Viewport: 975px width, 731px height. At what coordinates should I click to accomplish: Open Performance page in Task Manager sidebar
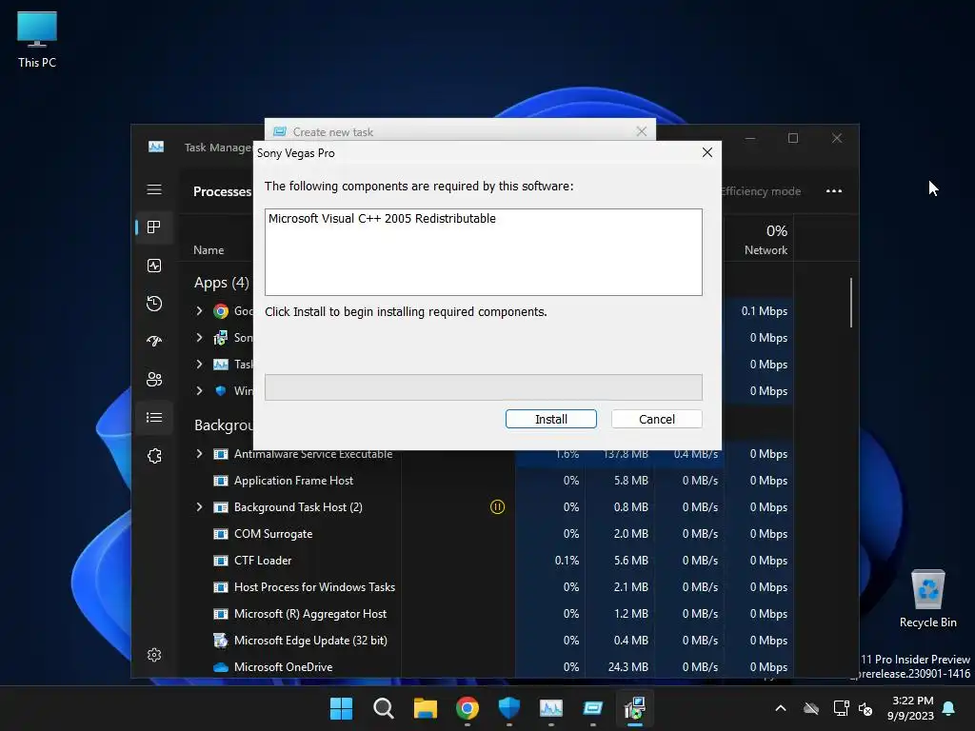coord(154,267)
